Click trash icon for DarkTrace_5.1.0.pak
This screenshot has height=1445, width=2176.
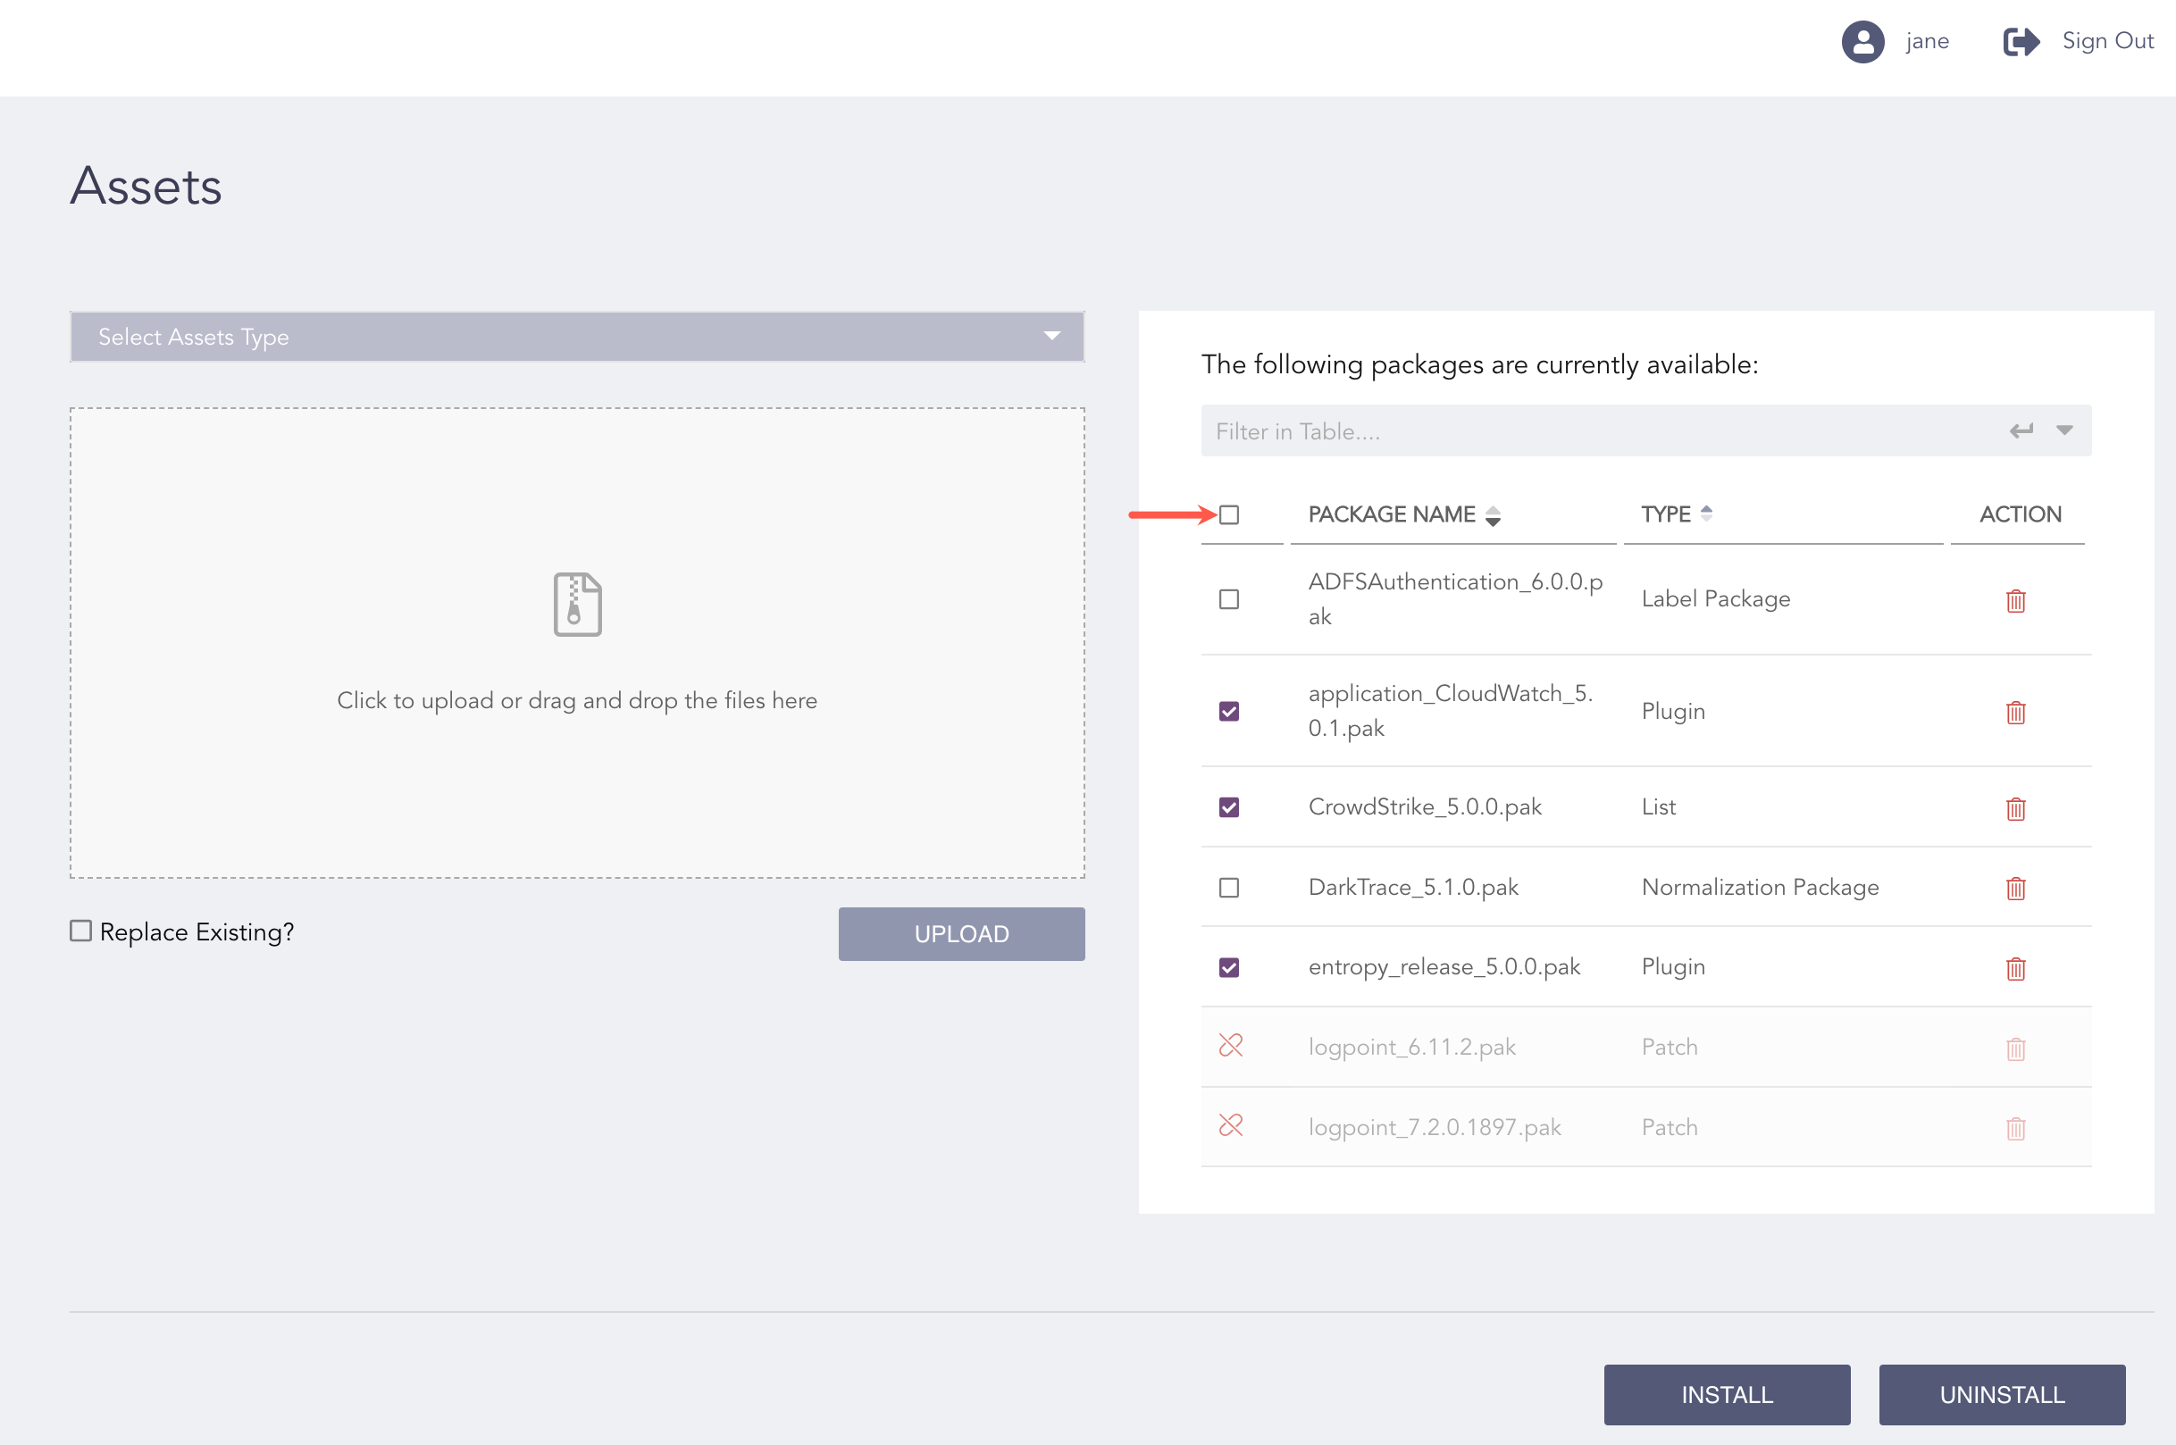tap(2014, 889)
